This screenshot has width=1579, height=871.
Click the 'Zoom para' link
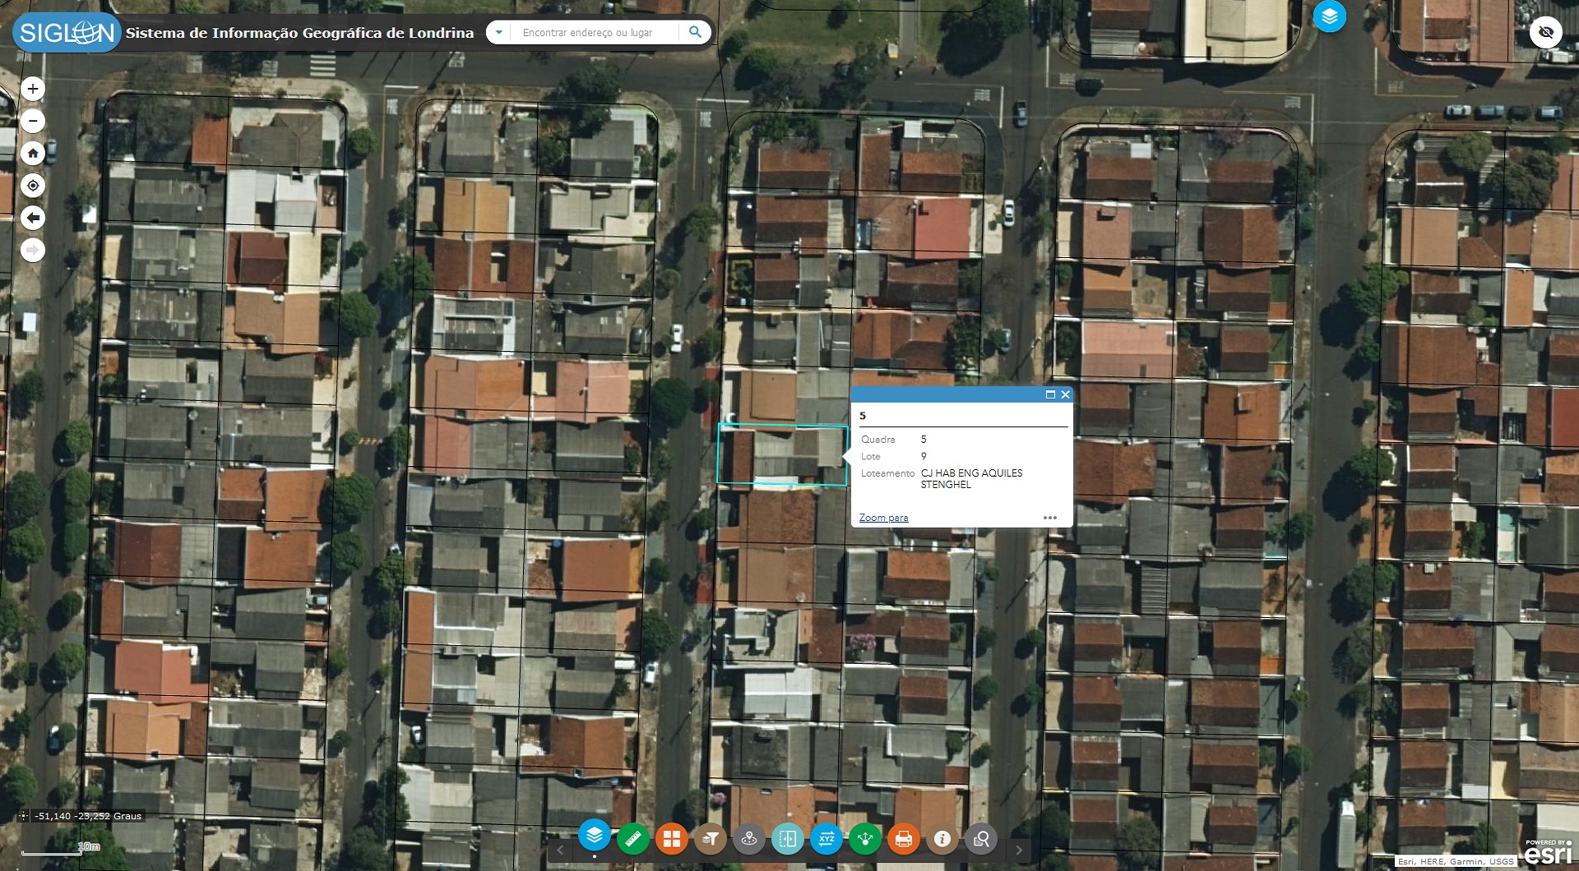[x=883, y=518]
